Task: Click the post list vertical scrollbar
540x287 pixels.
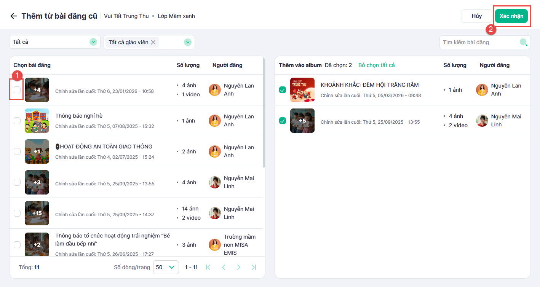Action: coord(264,114)
